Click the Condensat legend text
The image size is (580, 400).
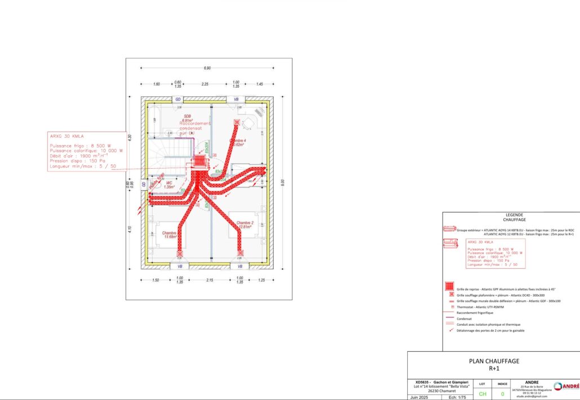[464, 318]
